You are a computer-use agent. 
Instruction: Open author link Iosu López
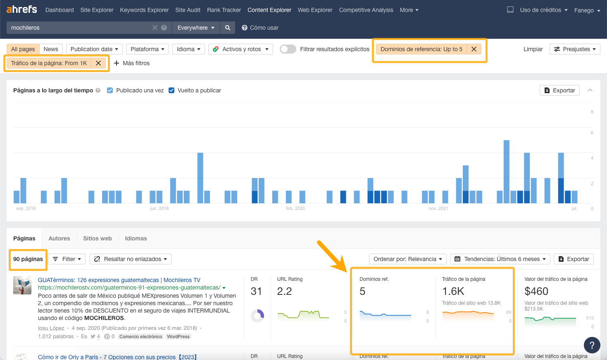[x=51, y=328]
